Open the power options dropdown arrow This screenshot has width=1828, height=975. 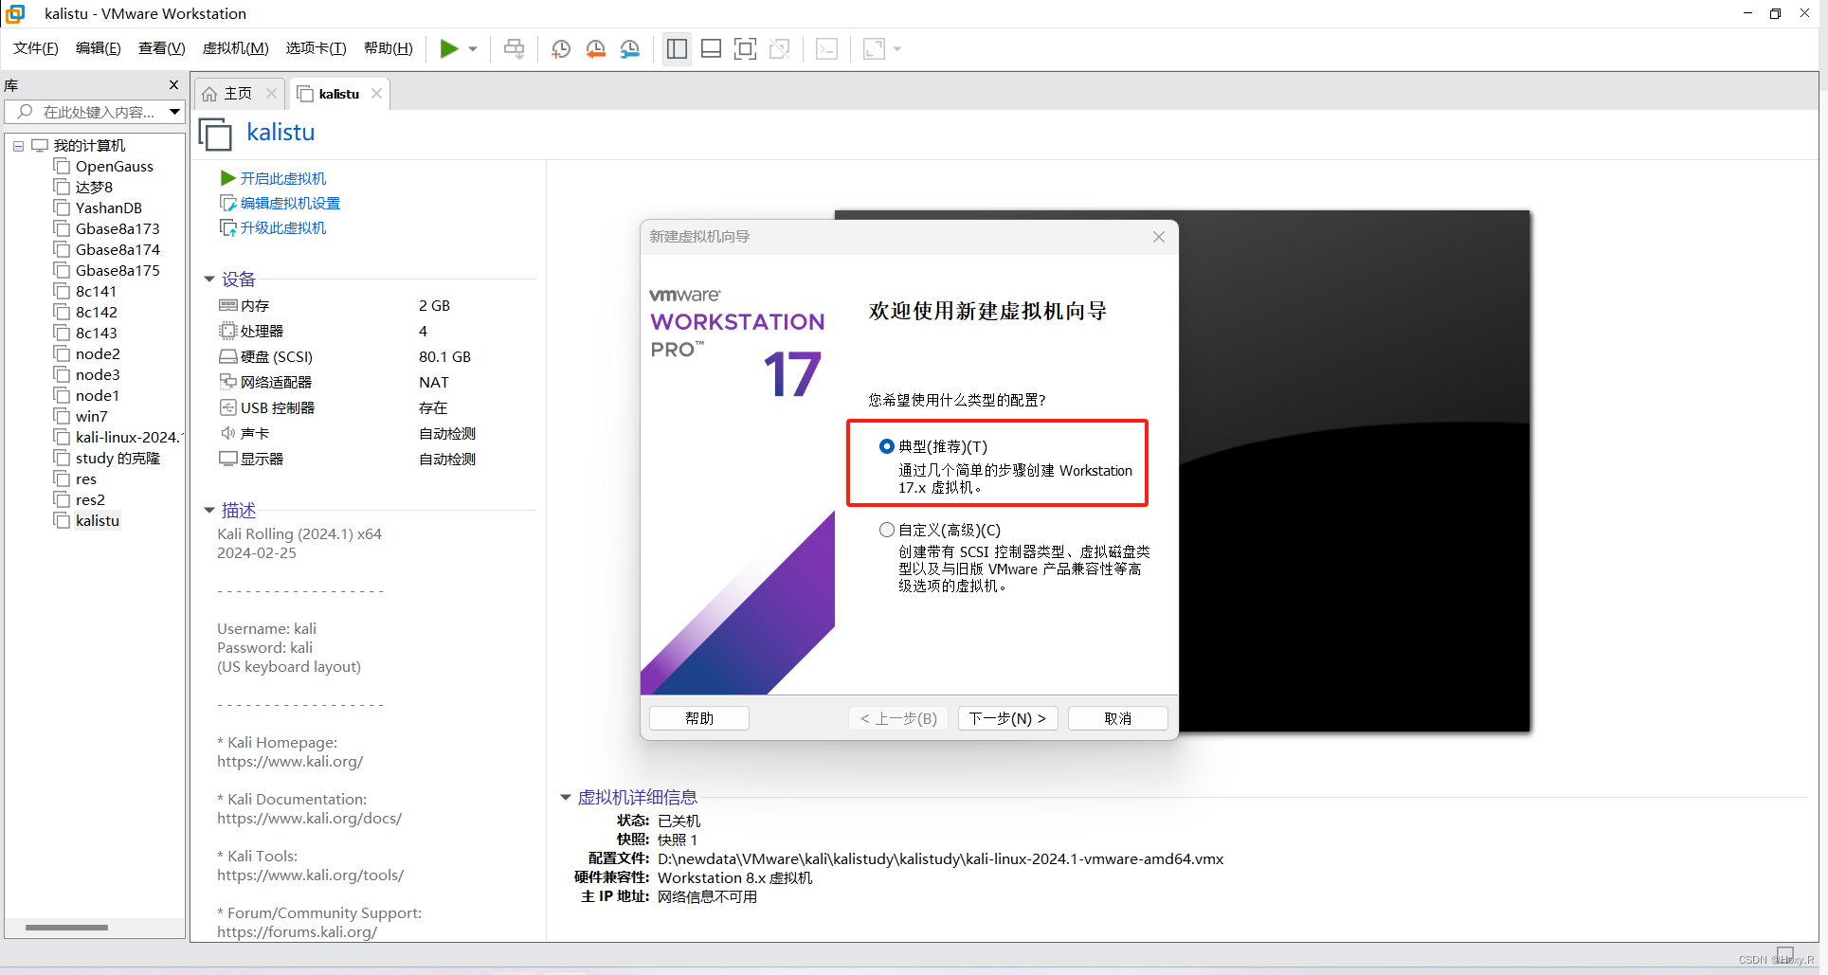pos(473,49)
